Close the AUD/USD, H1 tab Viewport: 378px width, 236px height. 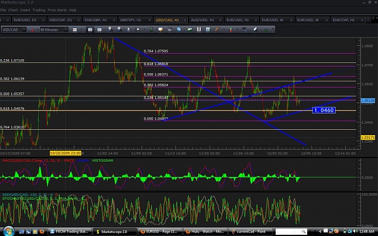tap(220, 20)
